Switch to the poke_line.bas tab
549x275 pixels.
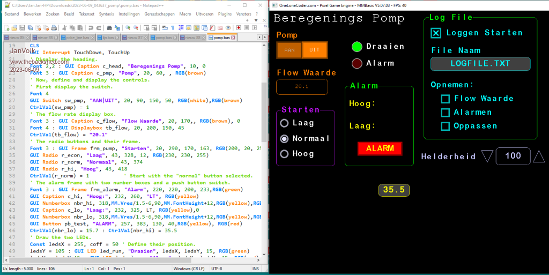click(75, 38)
